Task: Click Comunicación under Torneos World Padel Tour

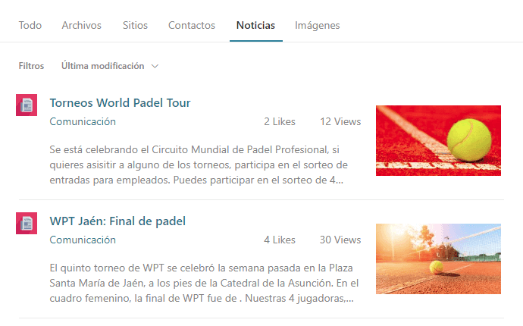Action: (x=83, y=121)
